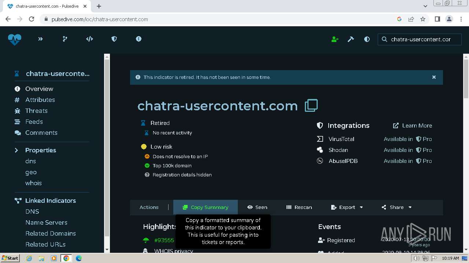This screenshot has height=263, width=469.
Task: Open Linked Indicators section
Action: click(x=50, y=201)
